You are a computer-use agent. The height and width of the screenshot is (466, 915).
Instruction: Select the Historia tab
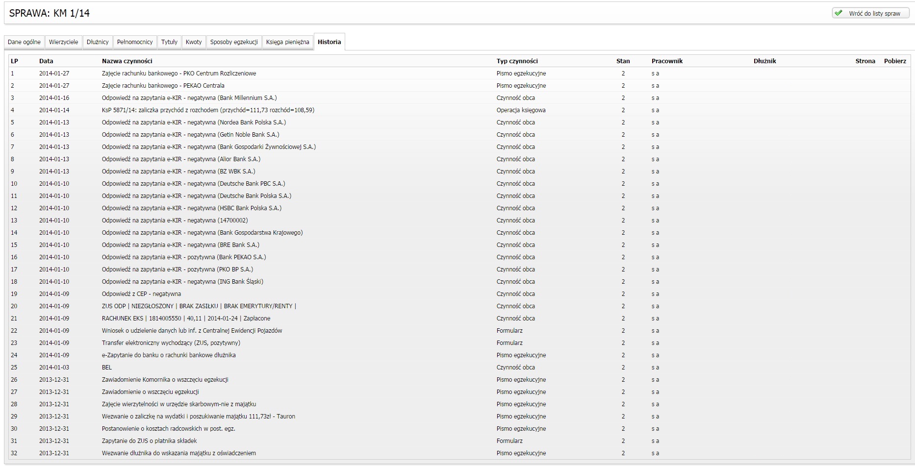point(329,42)
